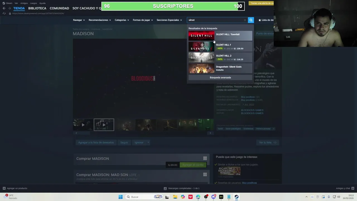
Task: Open the Ayuda menu
Action: 42,3
